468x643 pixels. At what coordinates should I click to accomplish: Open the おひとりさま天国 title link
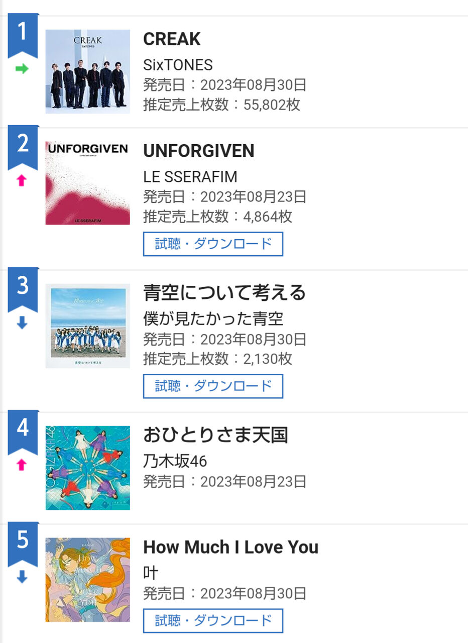[215, 435]
